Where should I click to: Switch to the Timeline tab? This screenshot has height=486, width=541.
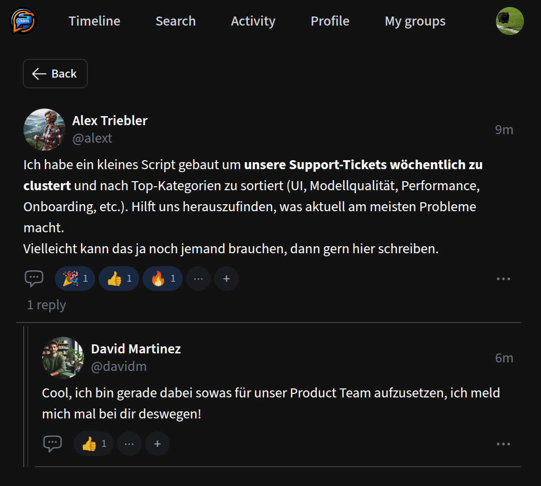coord(94,21)
